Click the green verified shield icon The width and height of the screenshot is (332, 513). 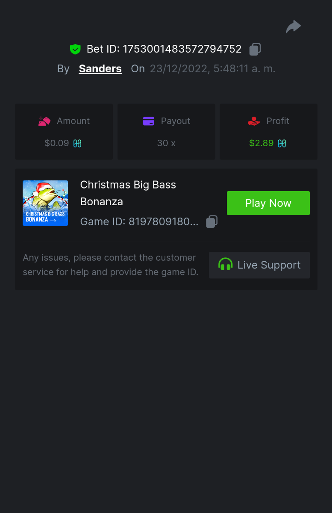[x=75, y=49]
